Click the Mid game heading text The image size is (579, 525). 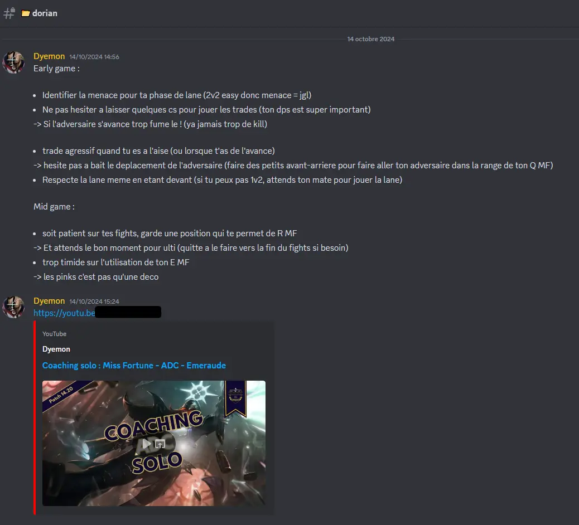(x=54, y=207)
